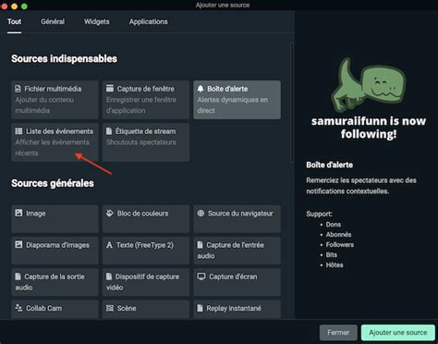This screenshot has height=344, width=438.
Task: Click the Replay instantané file icon
Action: (x=200, y=308)
